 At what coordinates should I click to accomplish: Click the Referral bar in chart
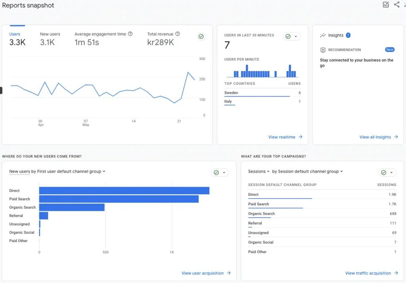44,216
